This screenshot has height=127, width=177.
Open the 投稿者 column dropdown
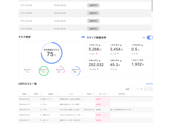(58, 94)
